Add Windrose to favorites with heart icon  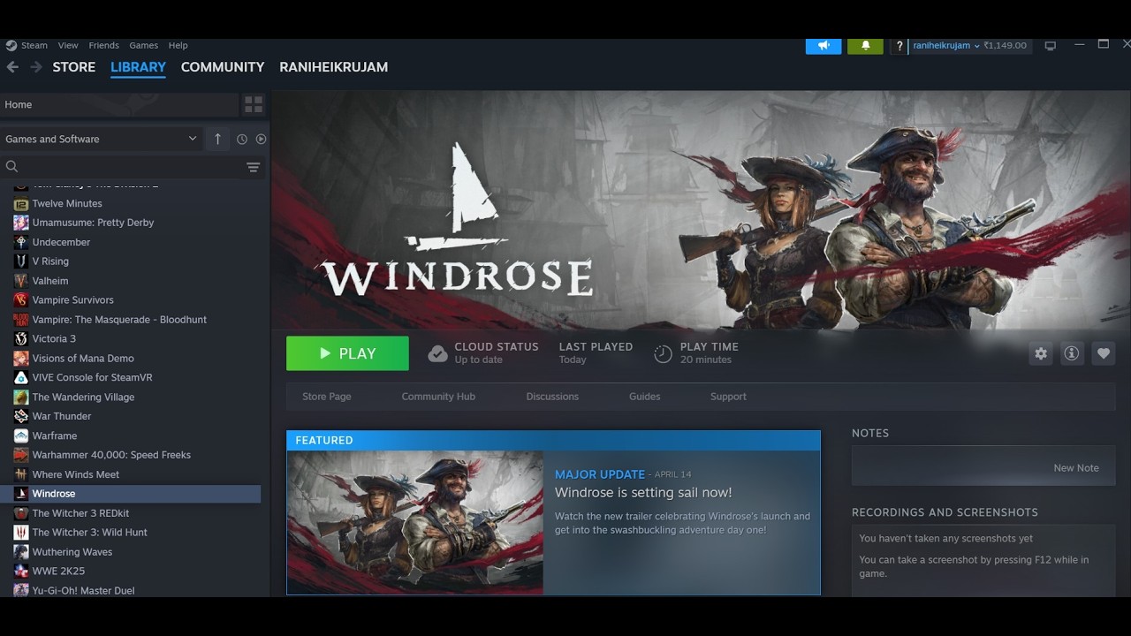coord(1103,353)
